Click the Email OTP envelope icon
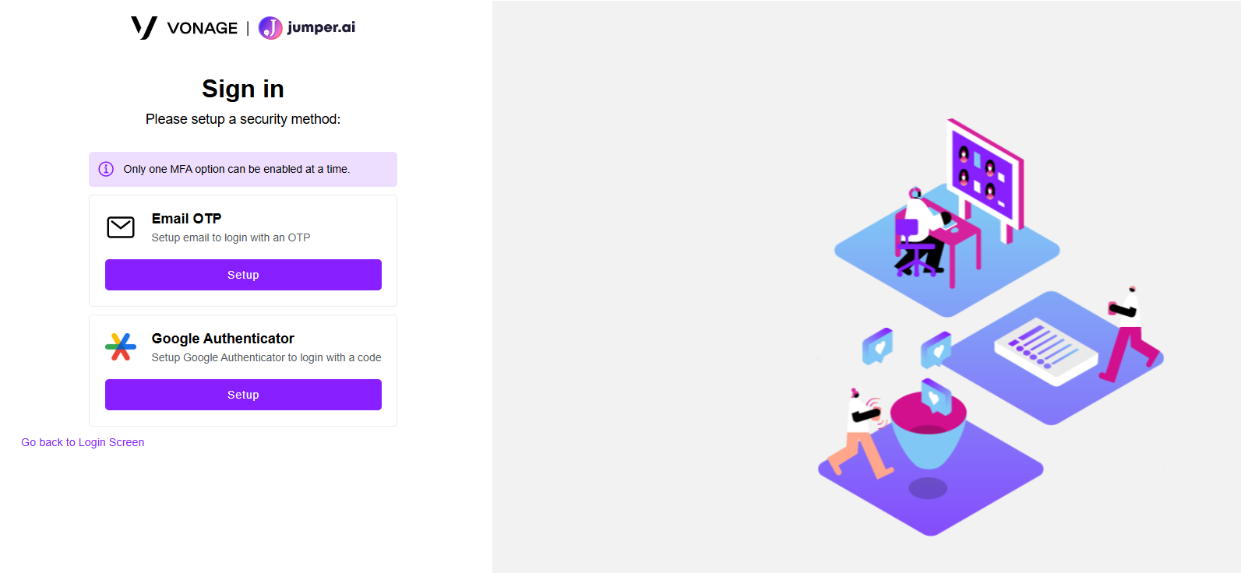 click(x=121, y=227)
